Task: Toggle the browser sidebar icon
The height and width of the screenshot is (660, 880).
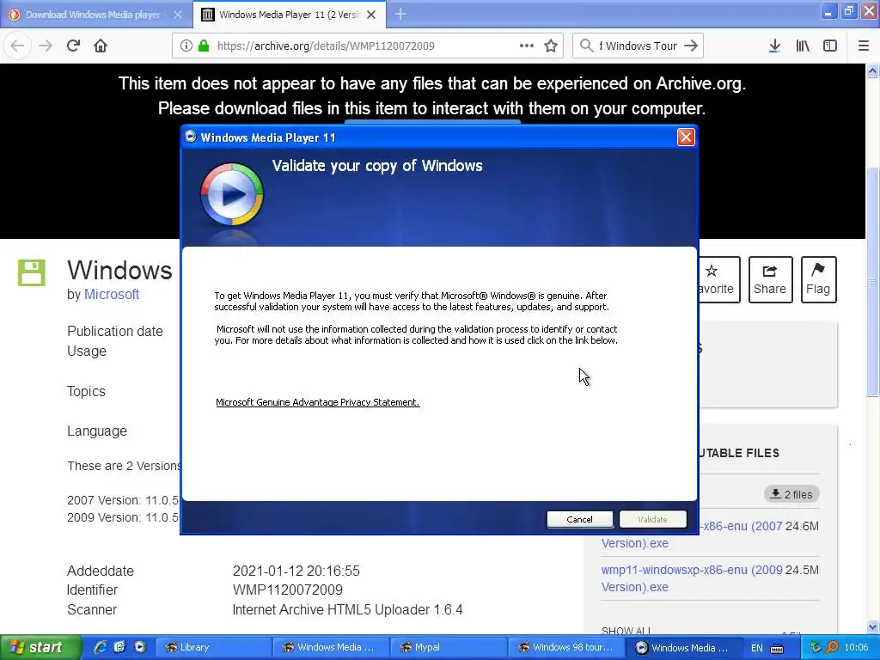Action: pos(830,46)
